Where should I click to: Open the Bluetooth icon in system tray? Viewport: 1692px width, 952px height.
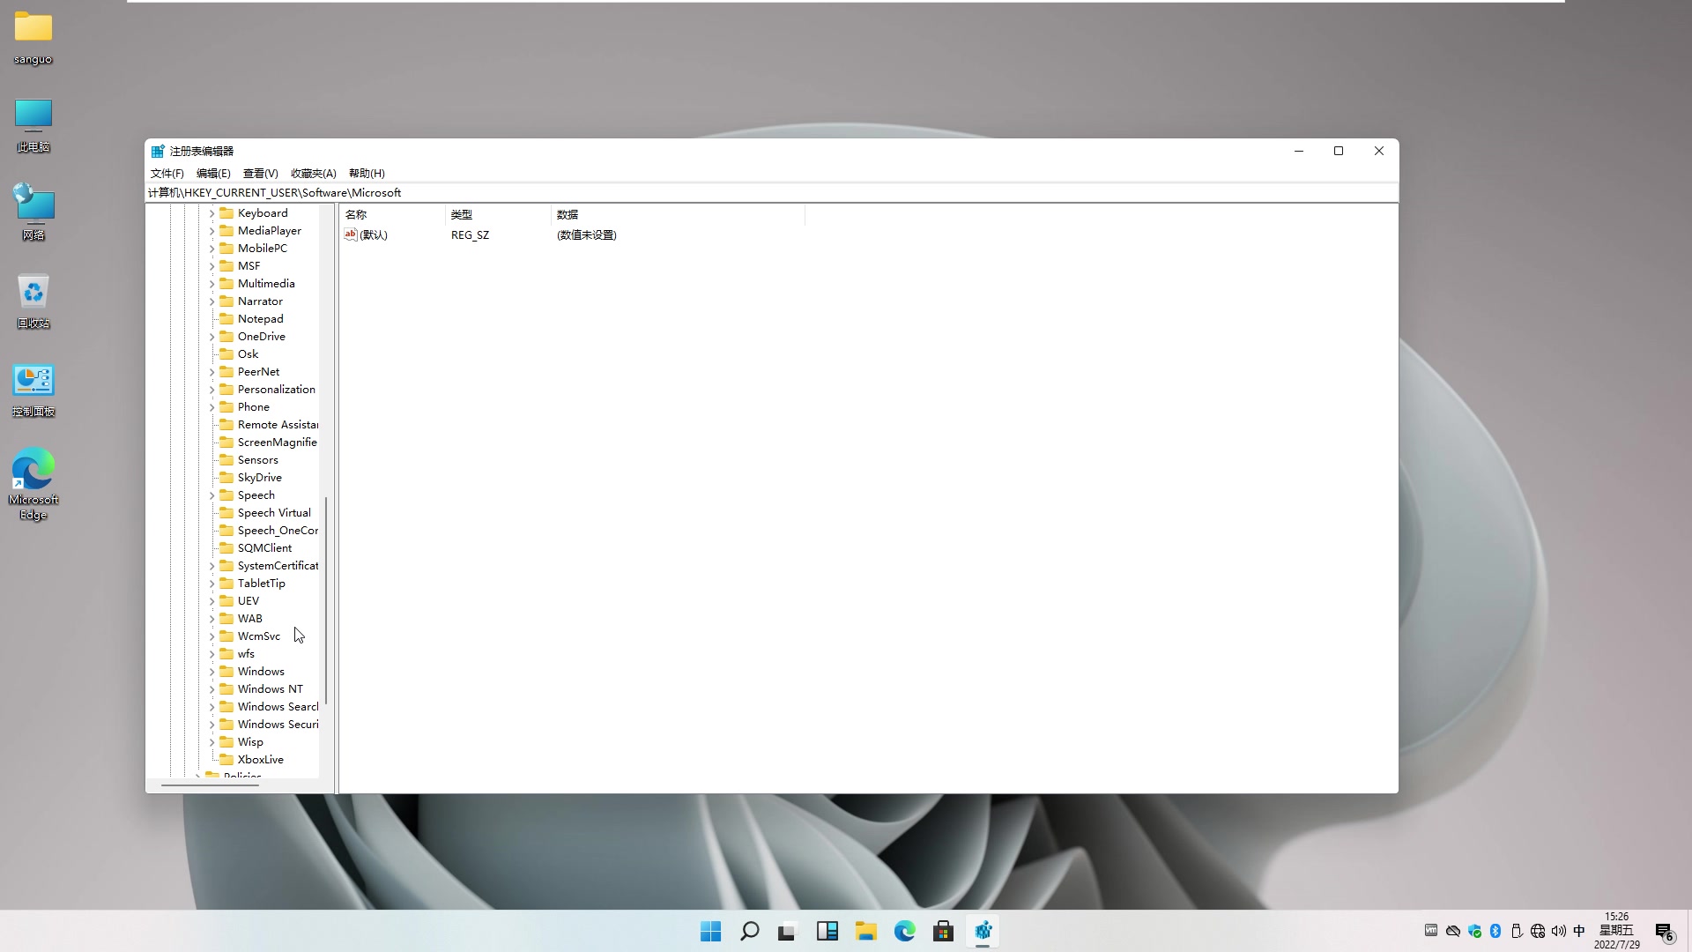(1496, 930)
